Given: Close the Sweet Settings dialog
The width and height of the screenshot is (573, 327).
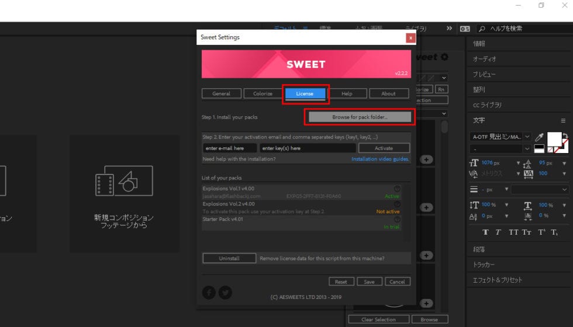Looking at the screenshot, I should [410, 37].
